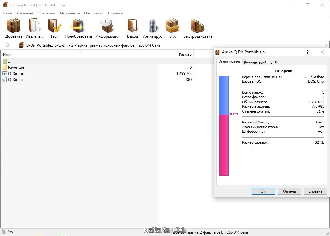Click the archive icon in the dialog title bar

click(x=218, y=52)
